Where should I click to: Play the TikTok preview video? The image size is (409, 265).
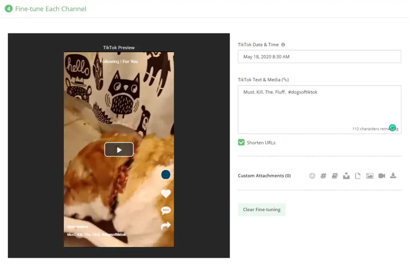coord(119,149)
